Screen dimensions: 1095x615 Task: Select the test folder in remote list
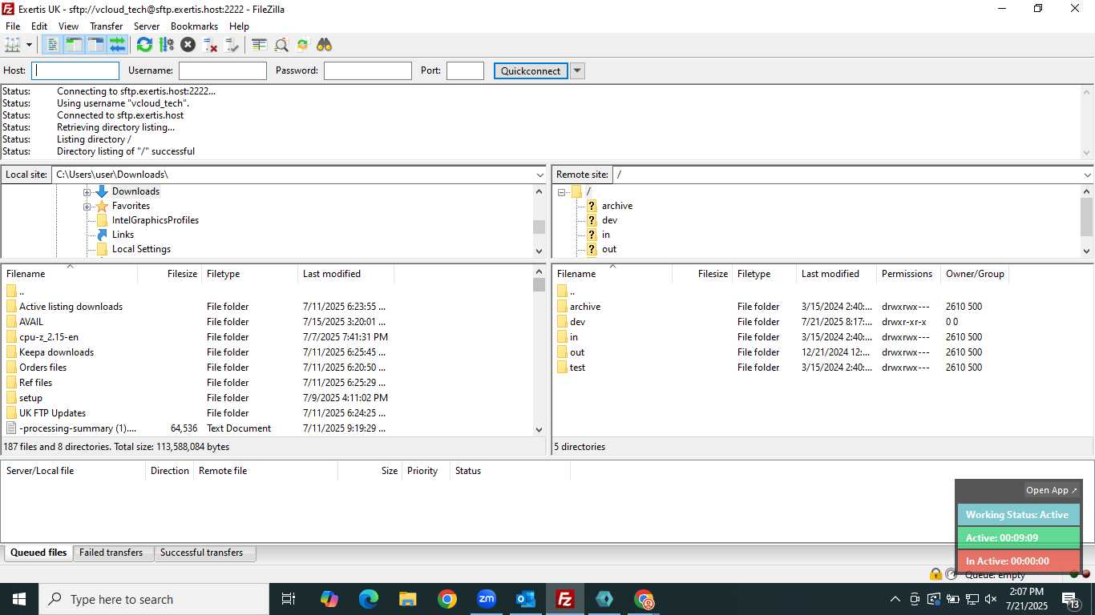(x=577, y=368)
